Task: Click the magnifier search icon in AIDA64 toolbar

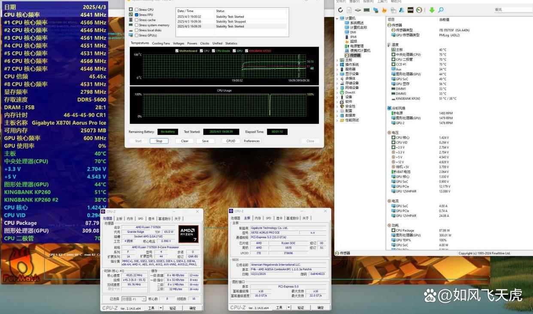Action: pos(441,10)
